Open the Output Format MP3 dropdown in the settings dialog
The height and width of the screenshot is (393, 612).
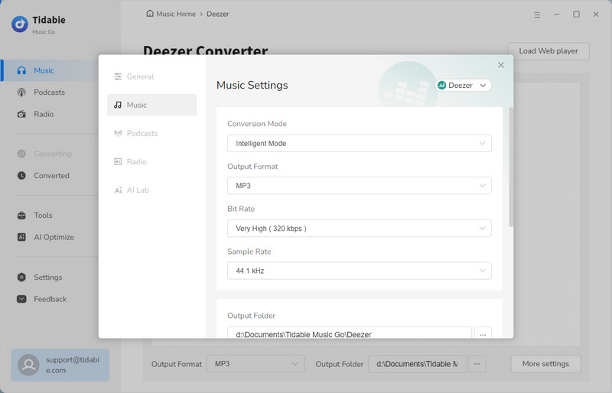tap(359, 186)
